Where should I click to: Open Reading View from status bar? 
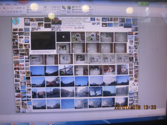143,116
